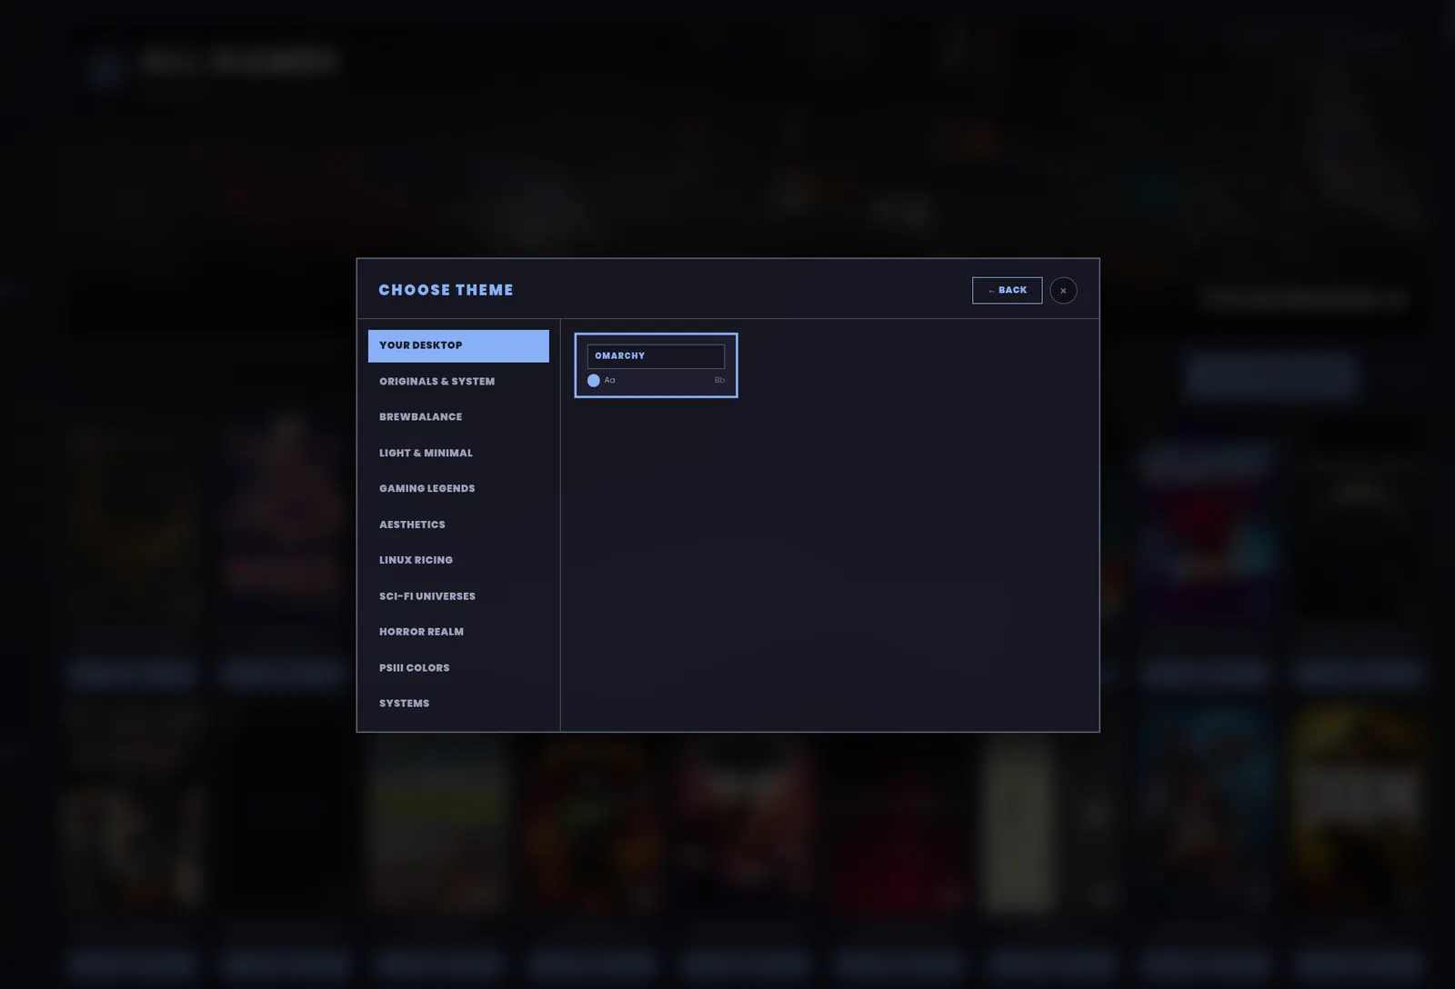Open the Sci-Fi Universes category
1455x989 pixels.
click(x=458, y=596)
